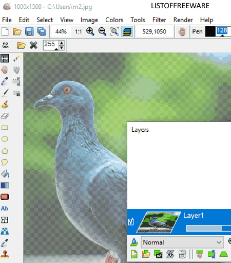Viewport: 231px width, 263px height.
Task: Open the Help menu
Action: coord(206,20)
